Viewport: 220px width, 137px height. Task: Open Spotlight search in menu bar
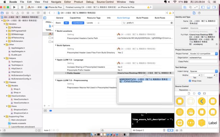coord(209,2)
